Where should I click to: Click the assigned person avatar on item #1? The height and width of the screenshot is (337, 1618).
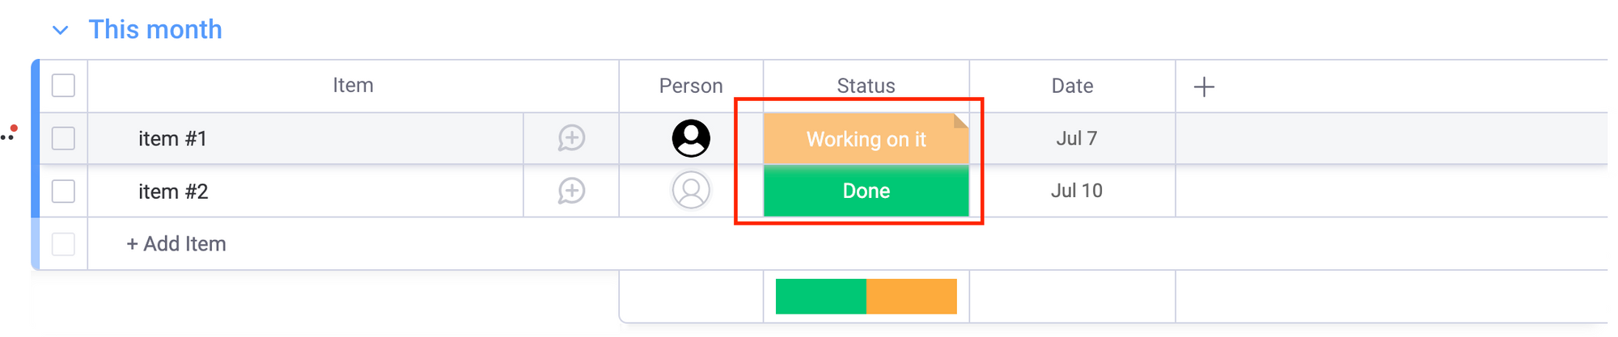tap(691, 138)
